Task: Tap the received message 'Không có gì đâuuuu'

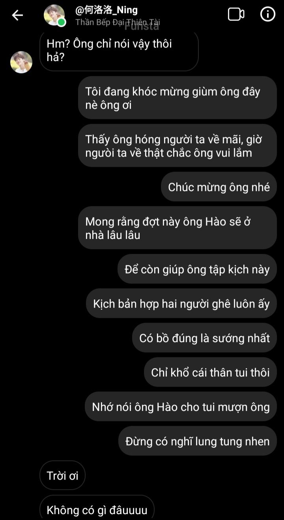Action: (x=97, y=508)
